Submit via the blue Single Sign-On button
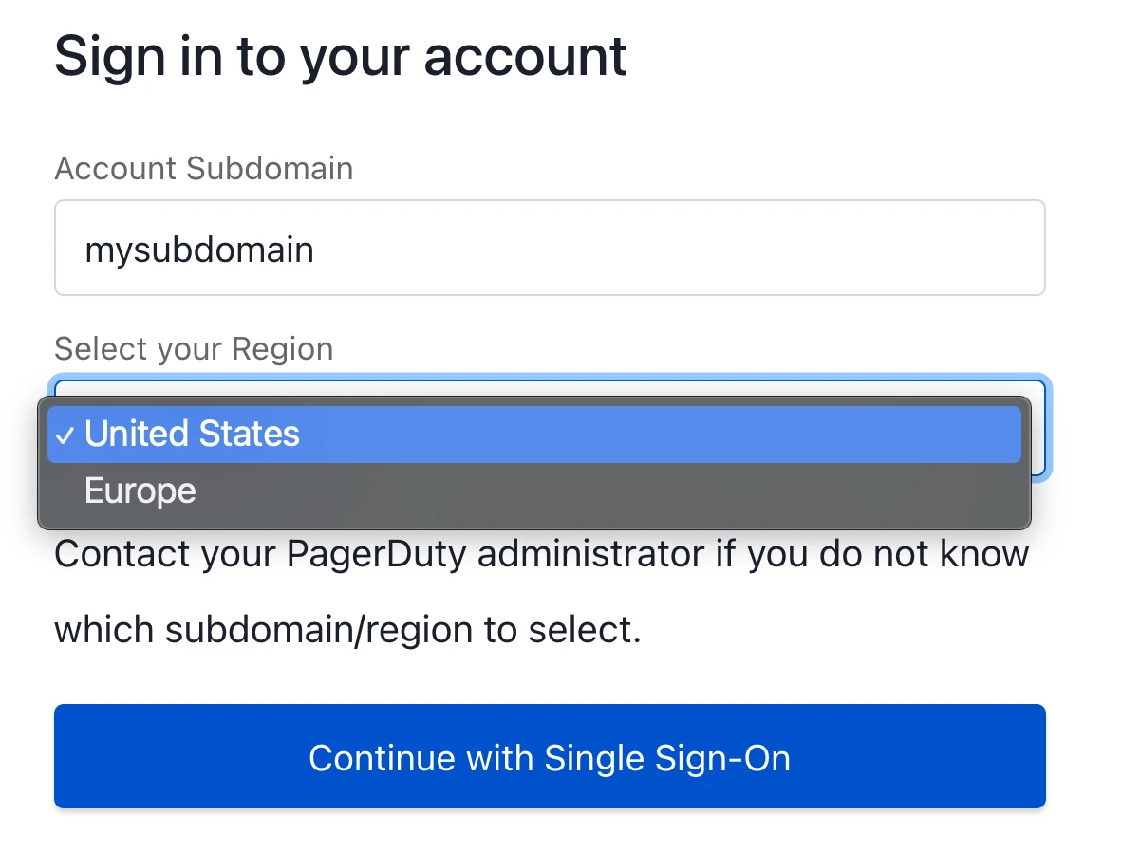 coord(550,756)
